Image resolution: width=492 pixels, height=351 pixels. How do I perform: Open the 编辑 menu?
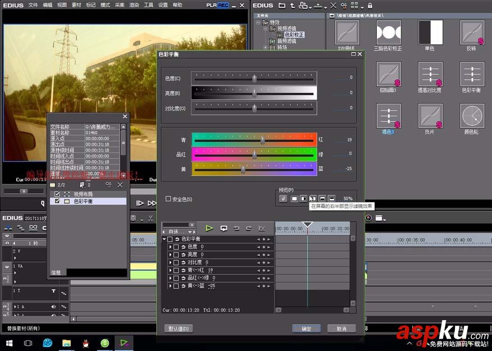[x=47, y=5]
